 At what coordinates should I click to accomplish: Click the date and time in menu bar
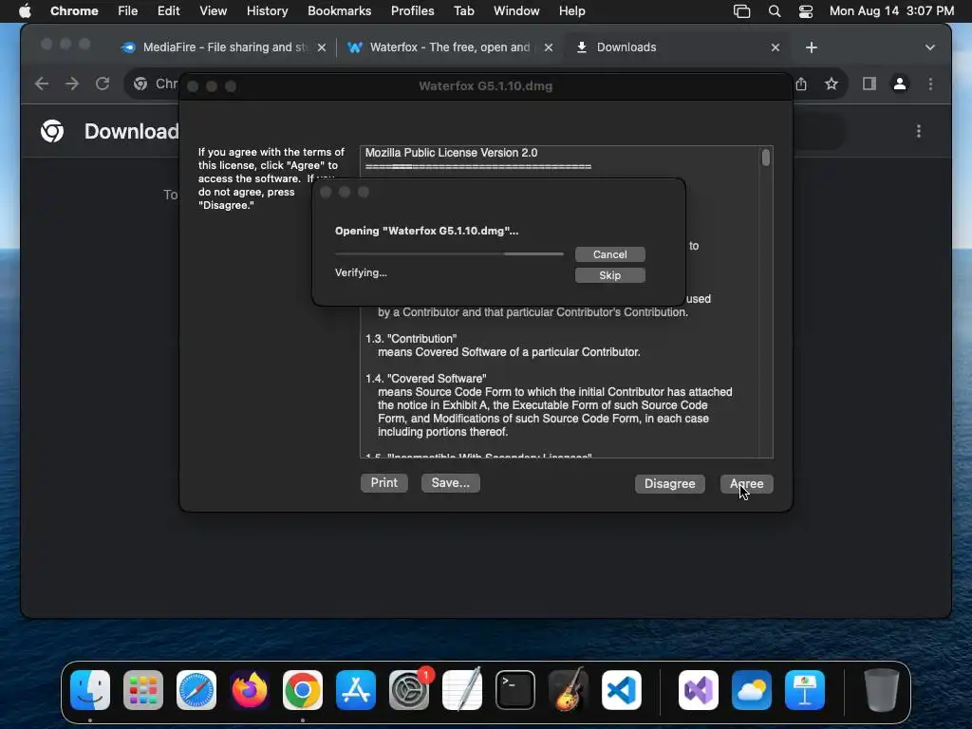(x=891, y=11)
